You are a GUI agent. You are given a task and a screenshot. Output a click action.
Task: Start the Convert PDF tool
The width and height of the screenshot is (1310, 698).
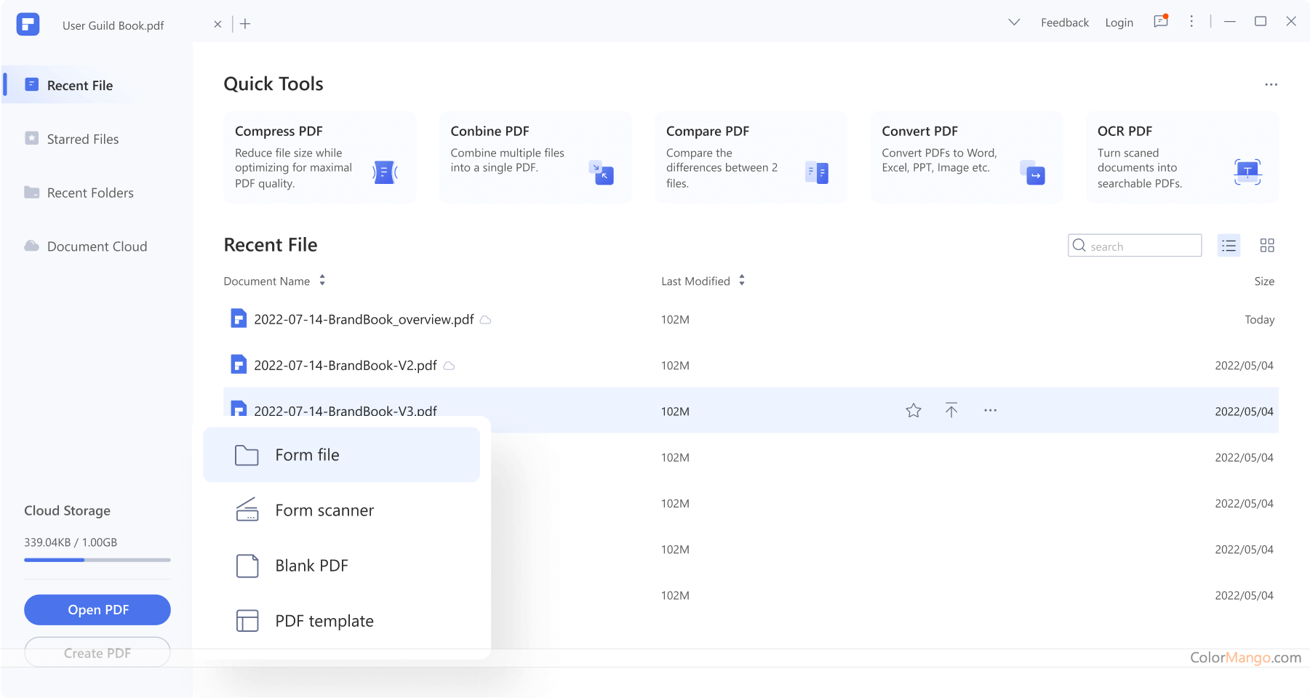point(966,157)
